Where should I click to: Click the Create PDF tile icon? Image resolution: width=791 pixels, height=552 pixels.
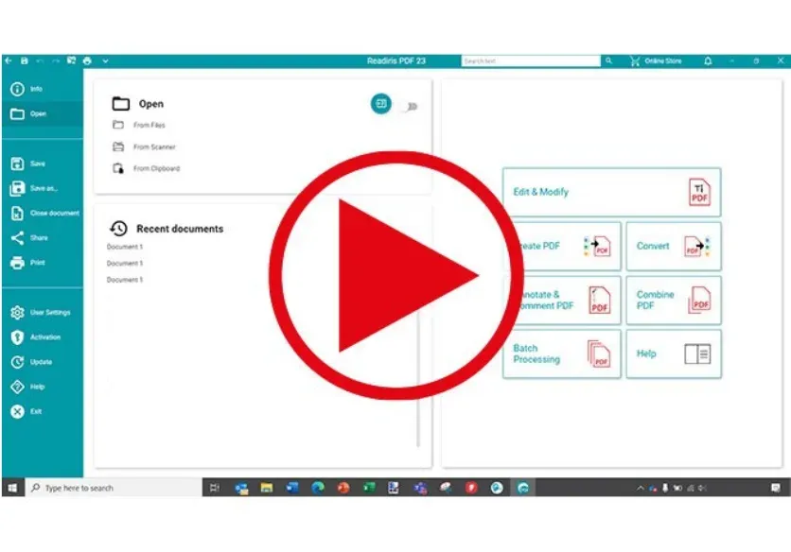[x=597, y=247]
